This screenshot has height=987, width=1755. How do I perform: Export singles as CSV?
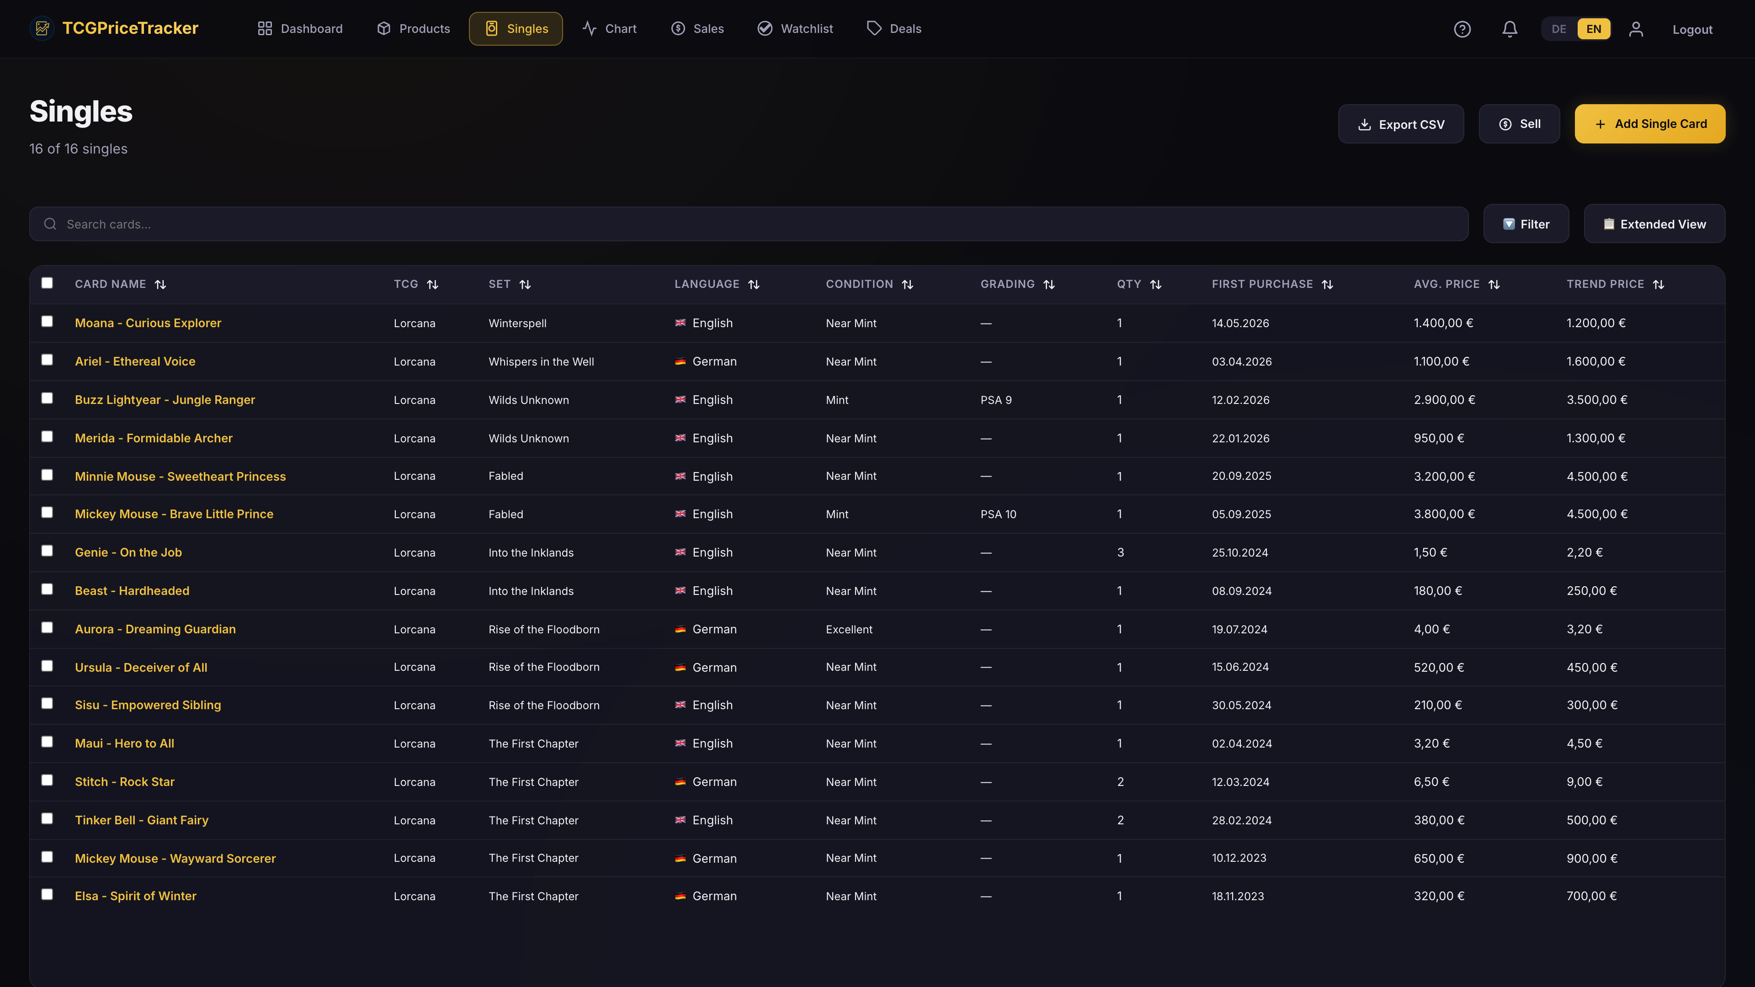1401,125
